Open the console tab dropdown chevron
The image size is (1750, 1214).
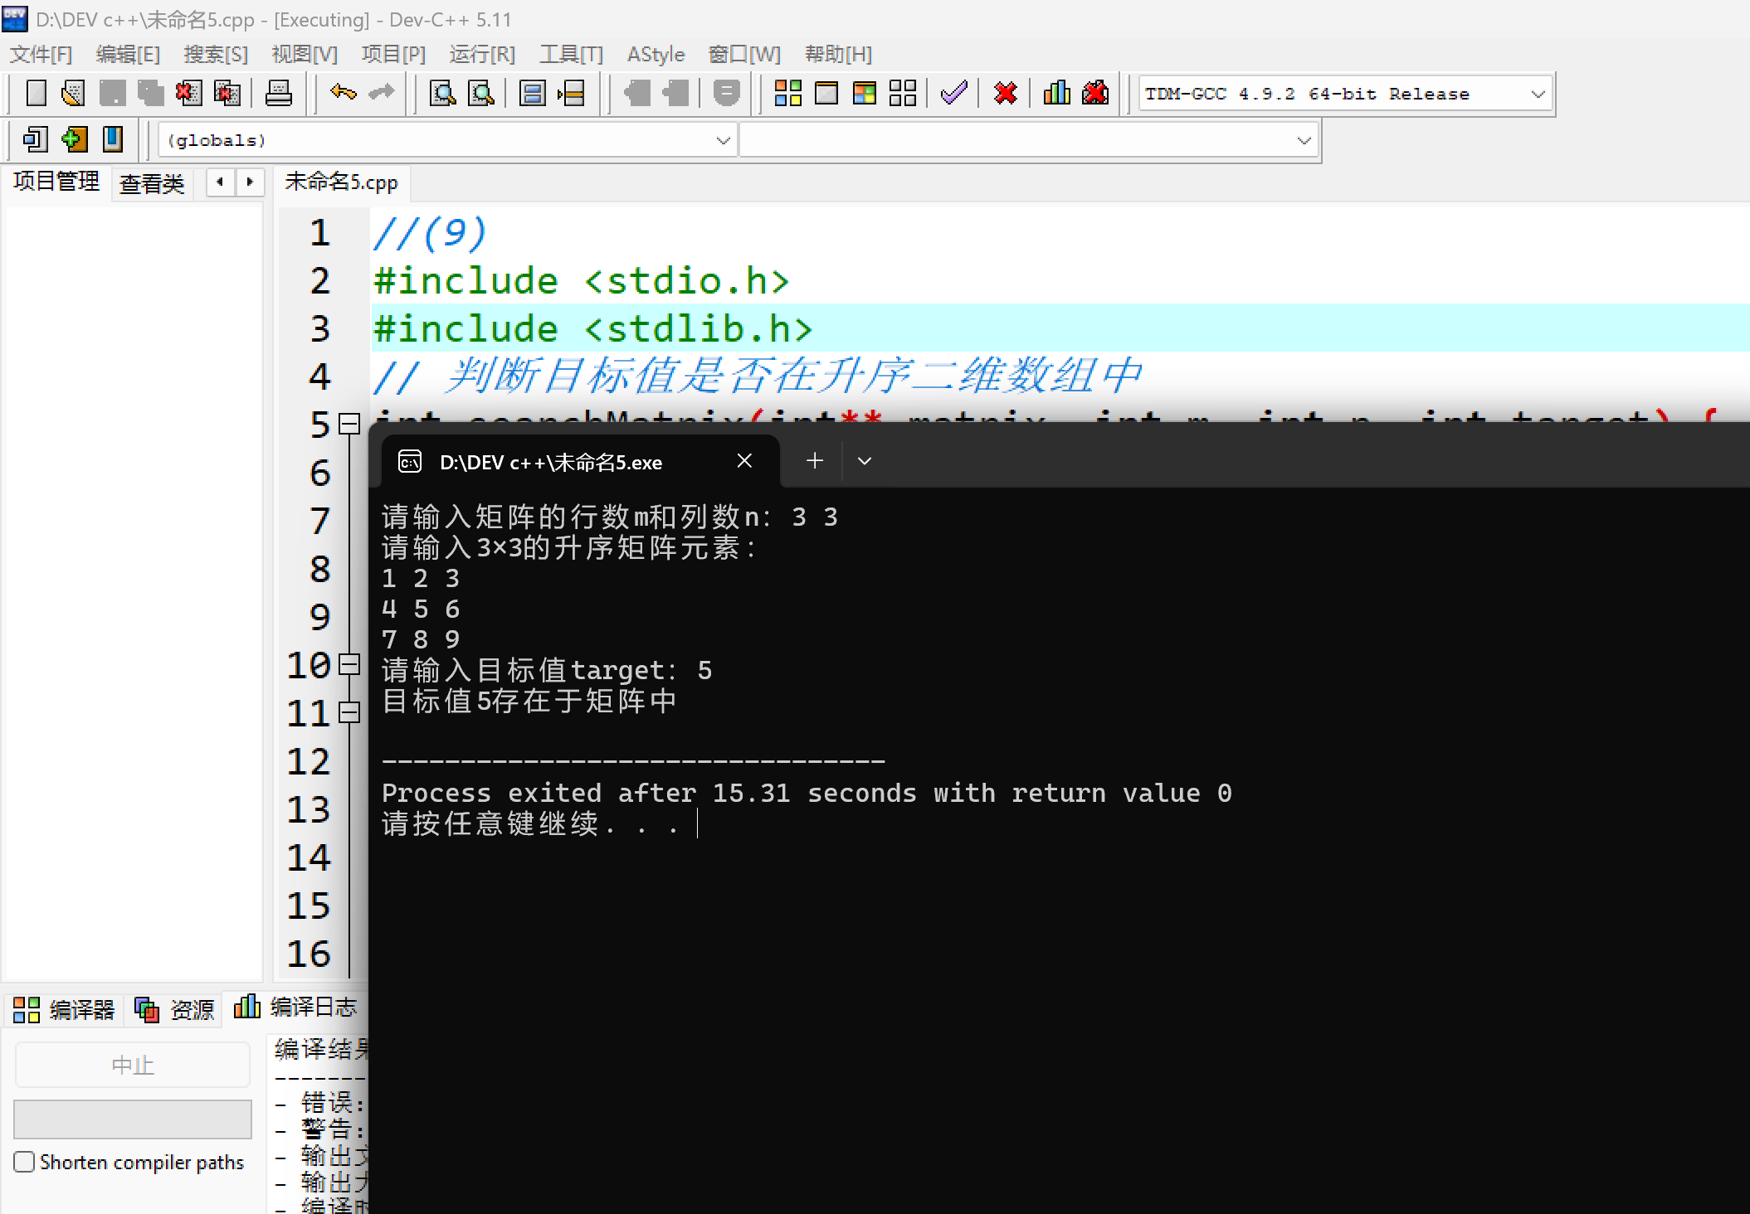864,461
